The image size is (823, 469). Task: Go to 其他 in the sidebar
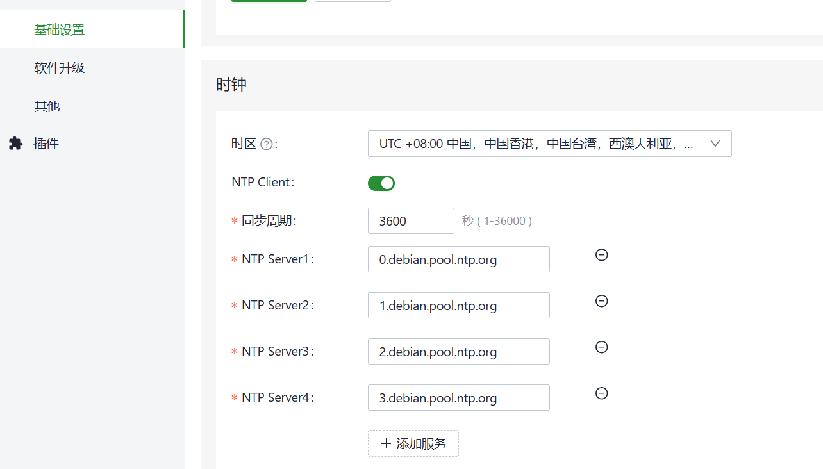tap(47, 106)
